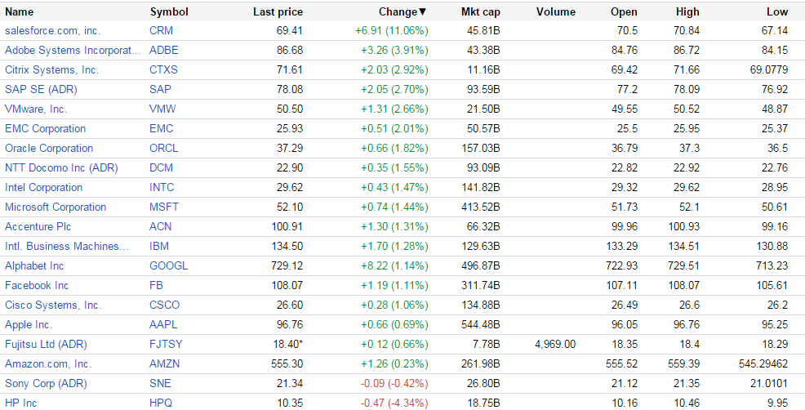Screen dimensions: 805x410
Task: Click the CTXS ticker symbol
Action: [163, 69]
